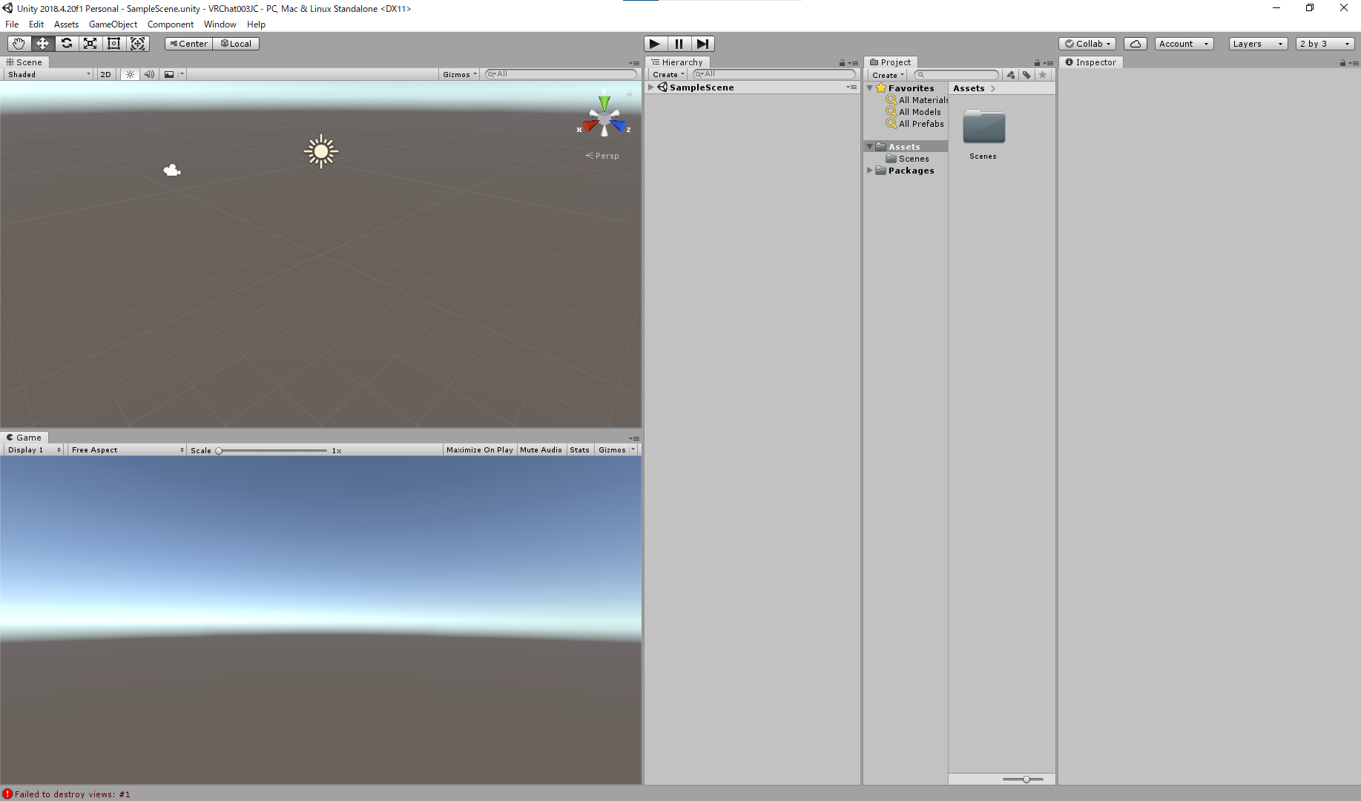This screenshot has width=1361, height=801.
Task: Open scene effects dropdown arrow
Action: tap(182, 74)
